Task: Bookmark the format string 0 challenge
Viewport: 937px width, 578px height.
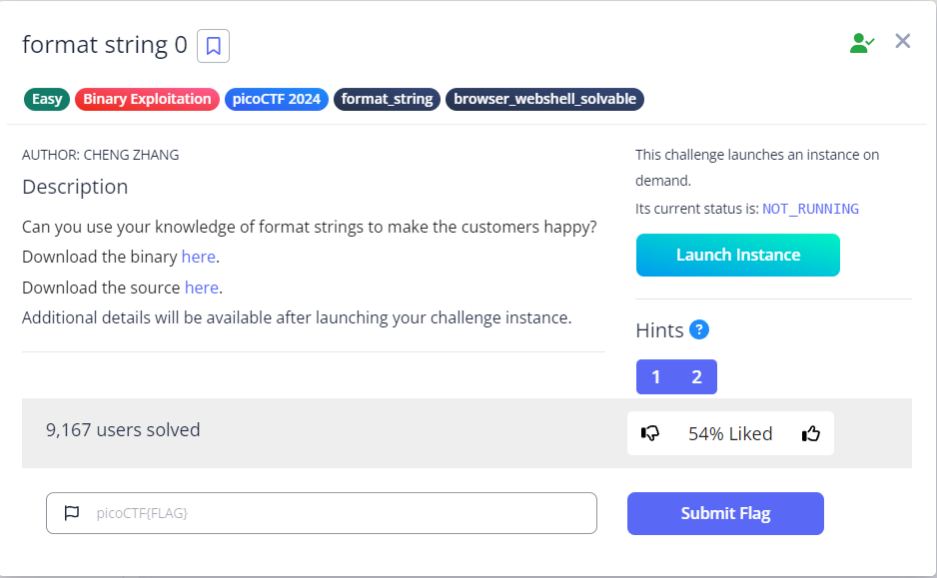Action: tap(213, 46)
